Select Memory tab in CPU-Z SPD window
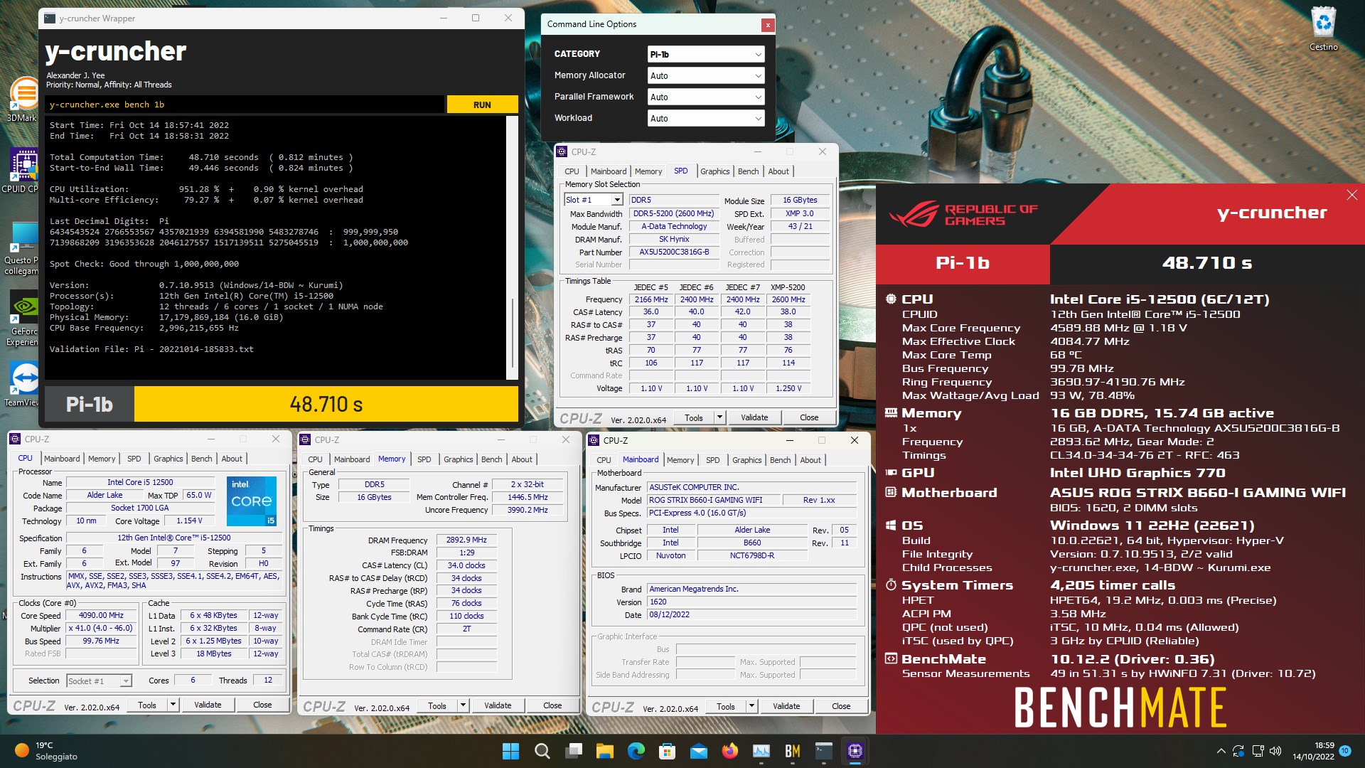This screenshot has width=1365, height=768. point(648,171)
